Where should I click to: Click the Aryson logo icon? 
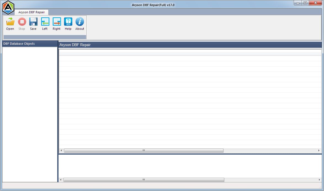pos(8,7)
